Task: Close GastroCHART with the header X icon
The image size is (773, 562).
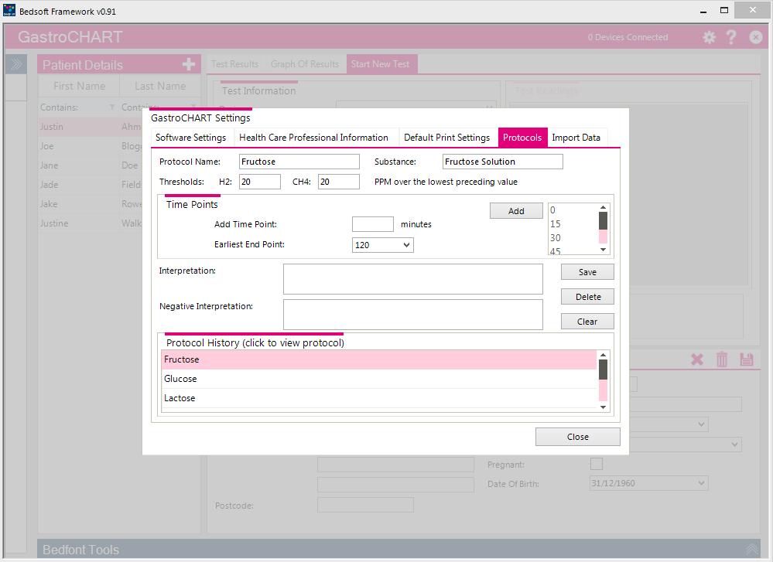Action: (755, 37)
